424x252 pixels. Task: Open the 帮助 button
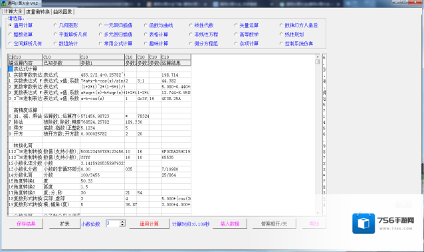tap(314, 223)
